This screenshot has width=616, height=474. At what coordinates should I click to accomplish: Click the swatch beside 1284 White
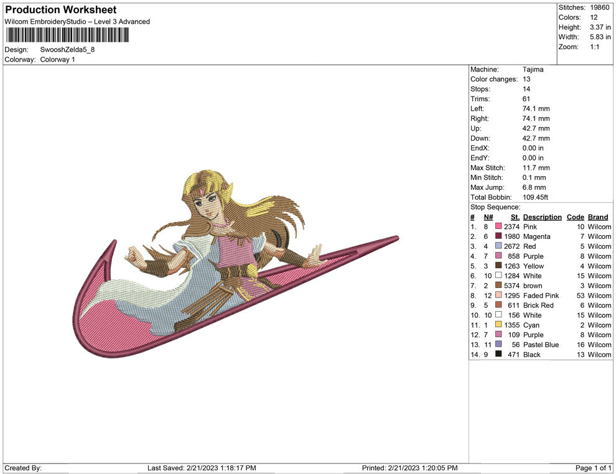[498, 276]
